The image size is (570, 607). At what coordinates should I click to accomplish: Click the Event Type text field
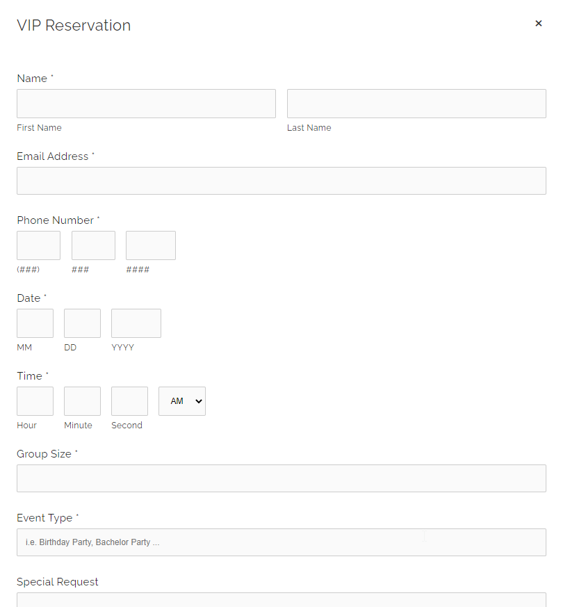[281, 542]
